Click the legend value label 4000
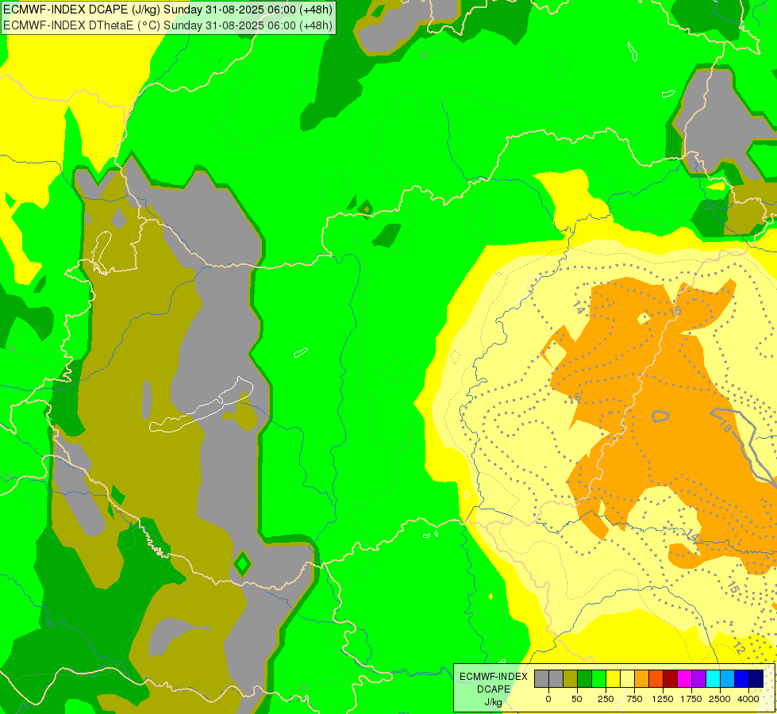This screenshot has width=777, height=714. click(x=748, y=699)
